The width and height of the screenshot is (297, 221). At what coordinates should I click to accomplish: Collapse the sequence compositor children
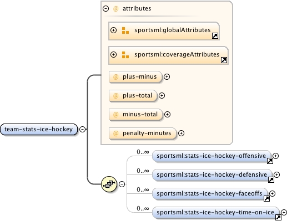tap(122, 184)
